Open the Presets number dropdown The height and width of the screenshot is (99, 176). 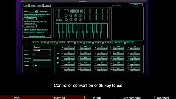point(33,12)
